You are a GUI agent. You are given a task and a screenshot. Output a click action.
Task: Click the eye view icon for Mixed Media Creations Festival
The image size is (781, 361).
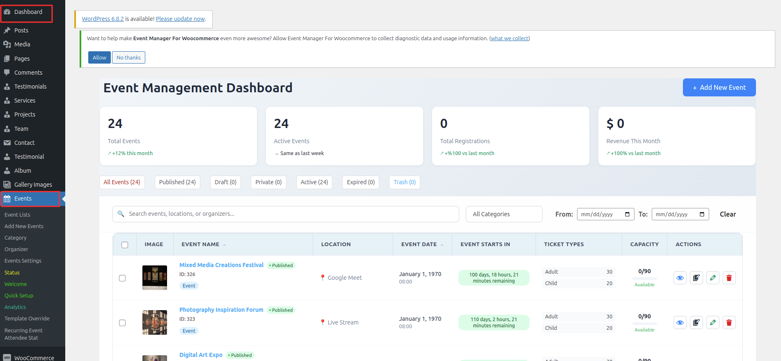click(x=680, y=278)
